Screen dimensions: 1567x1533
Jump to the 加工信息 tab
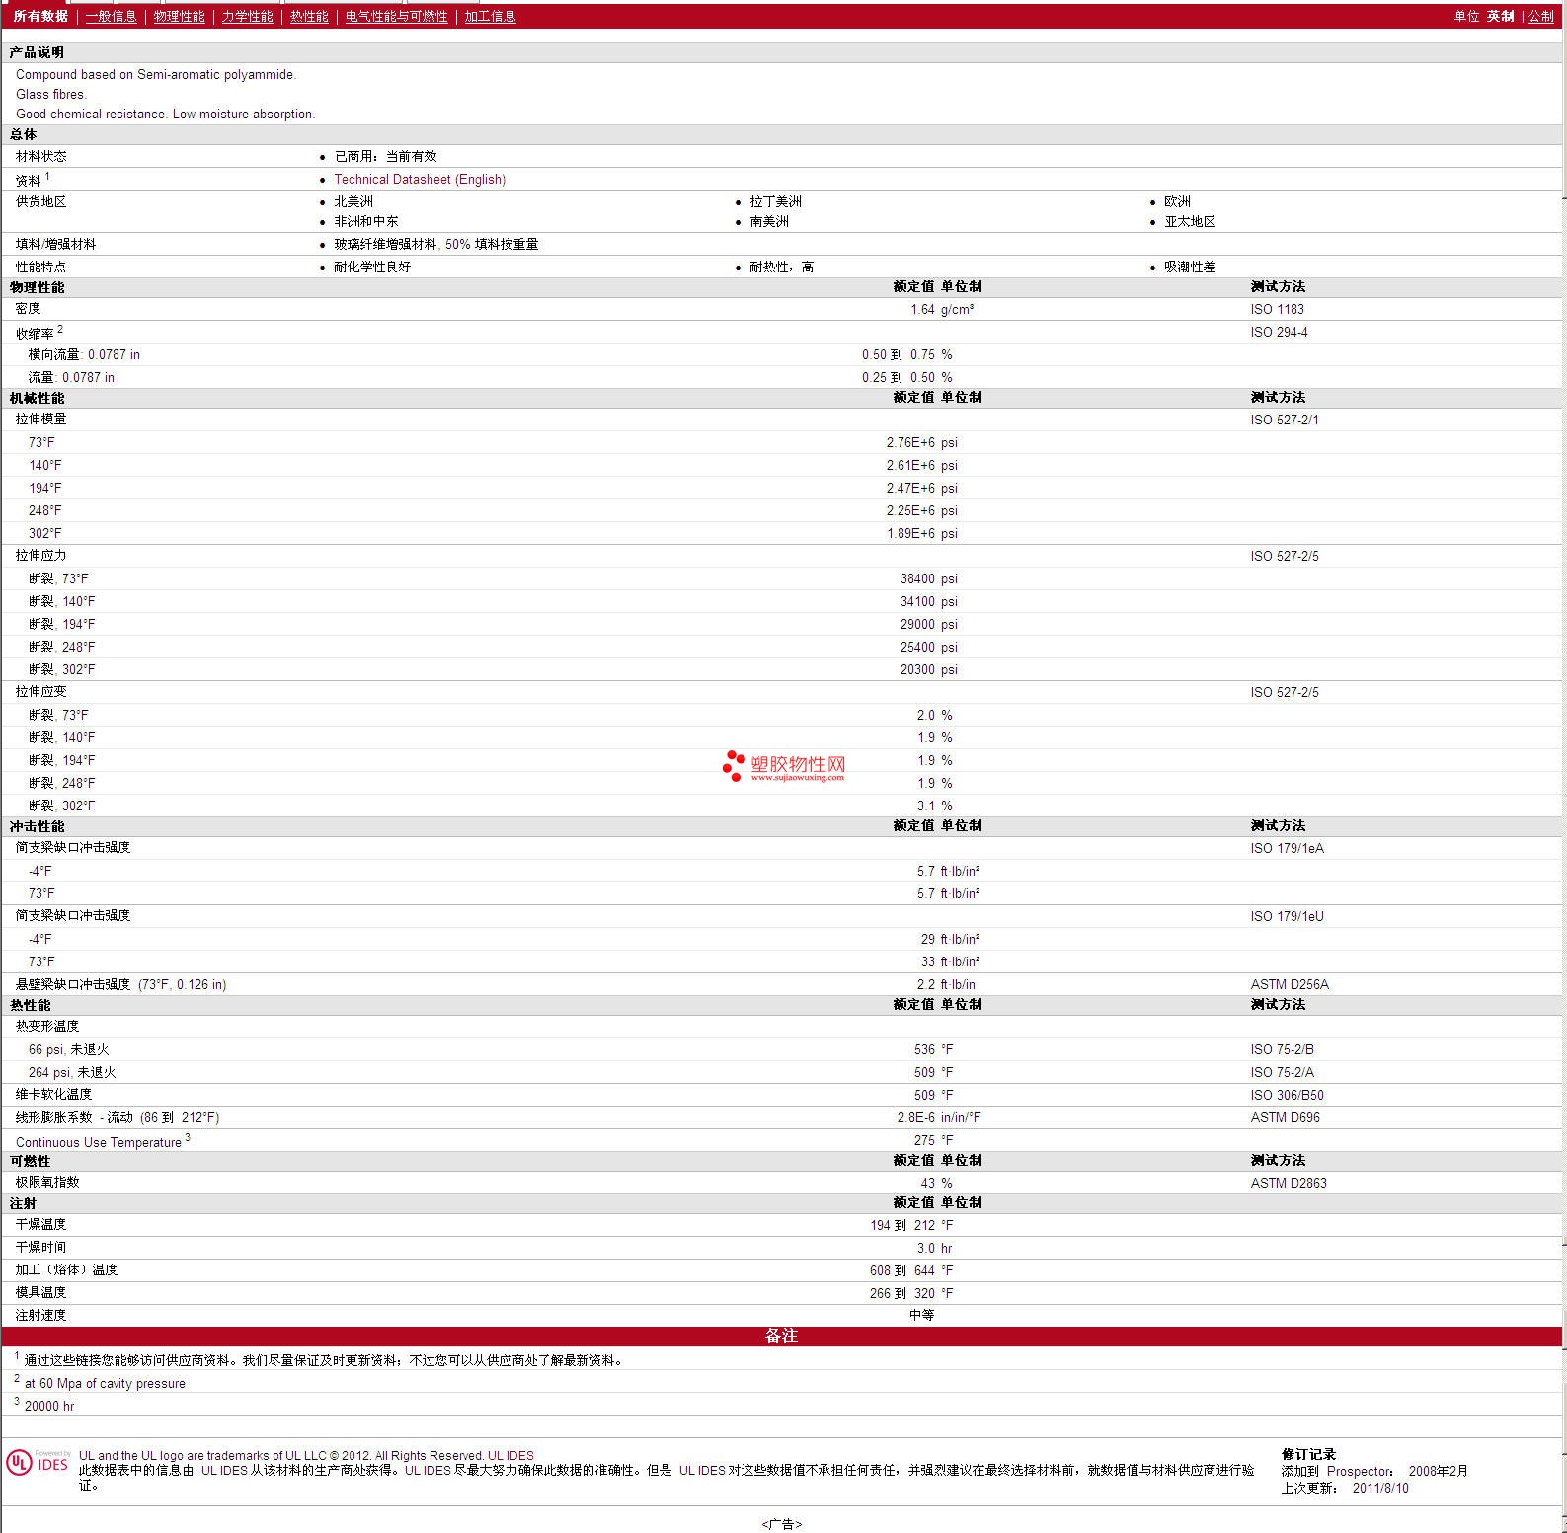point(490,17)
